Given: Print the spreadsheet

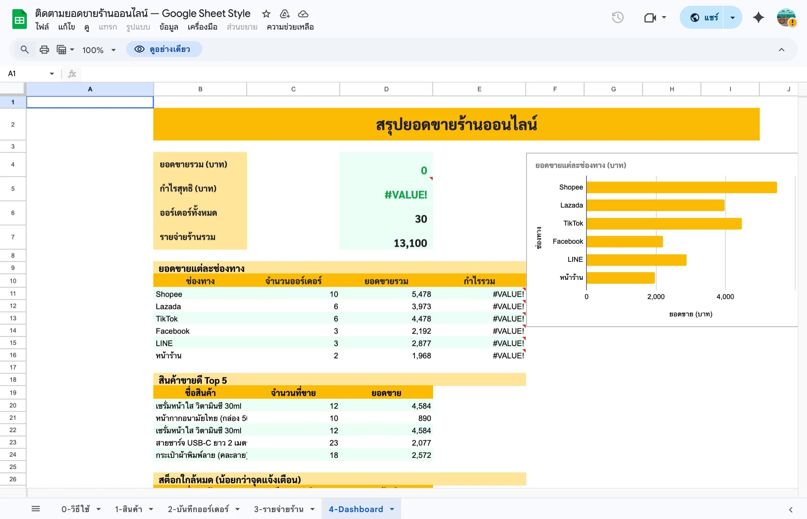Looking at the screenshot, I should (x=44, y=49).
